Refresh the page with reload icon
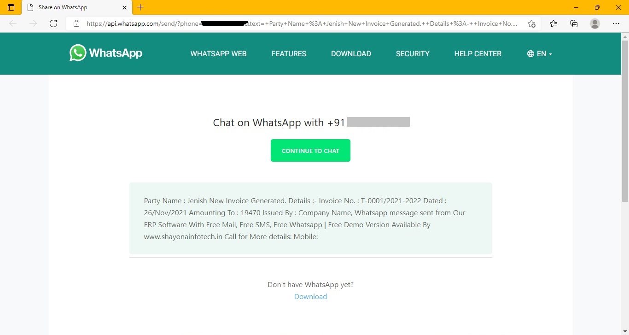629x335 pixels. coord(53,24)
